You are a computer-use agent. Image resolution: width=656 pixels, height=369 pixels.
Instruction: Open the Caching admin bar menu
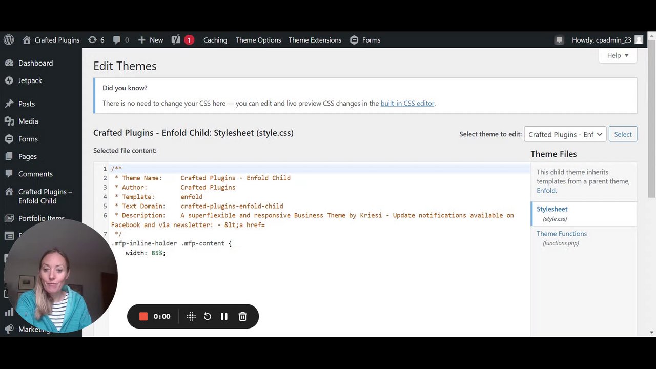(215, 40)
